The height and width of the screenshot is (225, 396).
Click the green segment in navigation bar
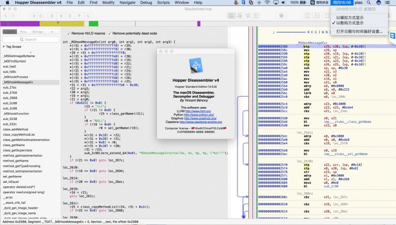point(94,24)
